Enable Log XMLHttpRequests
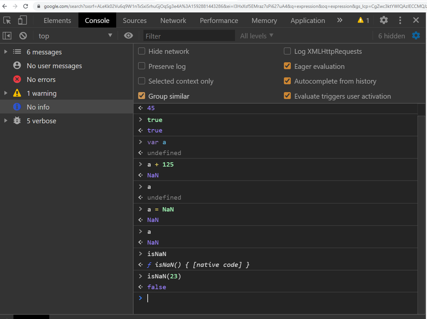Screen dimensions: 427x319 (288, 51)
